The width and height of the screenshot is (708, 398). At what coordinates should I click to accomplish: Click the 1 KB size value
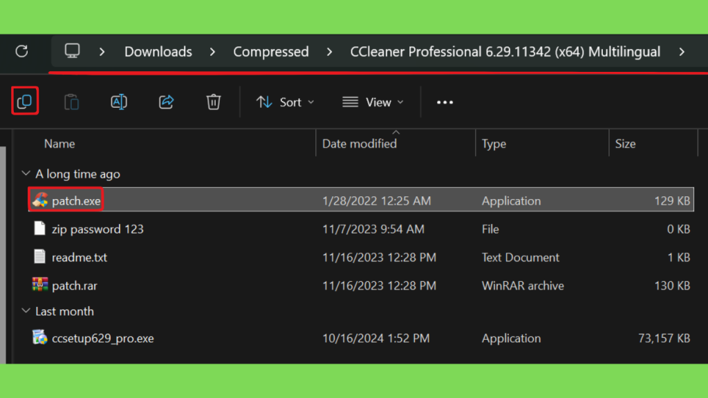tap(679, 257)
